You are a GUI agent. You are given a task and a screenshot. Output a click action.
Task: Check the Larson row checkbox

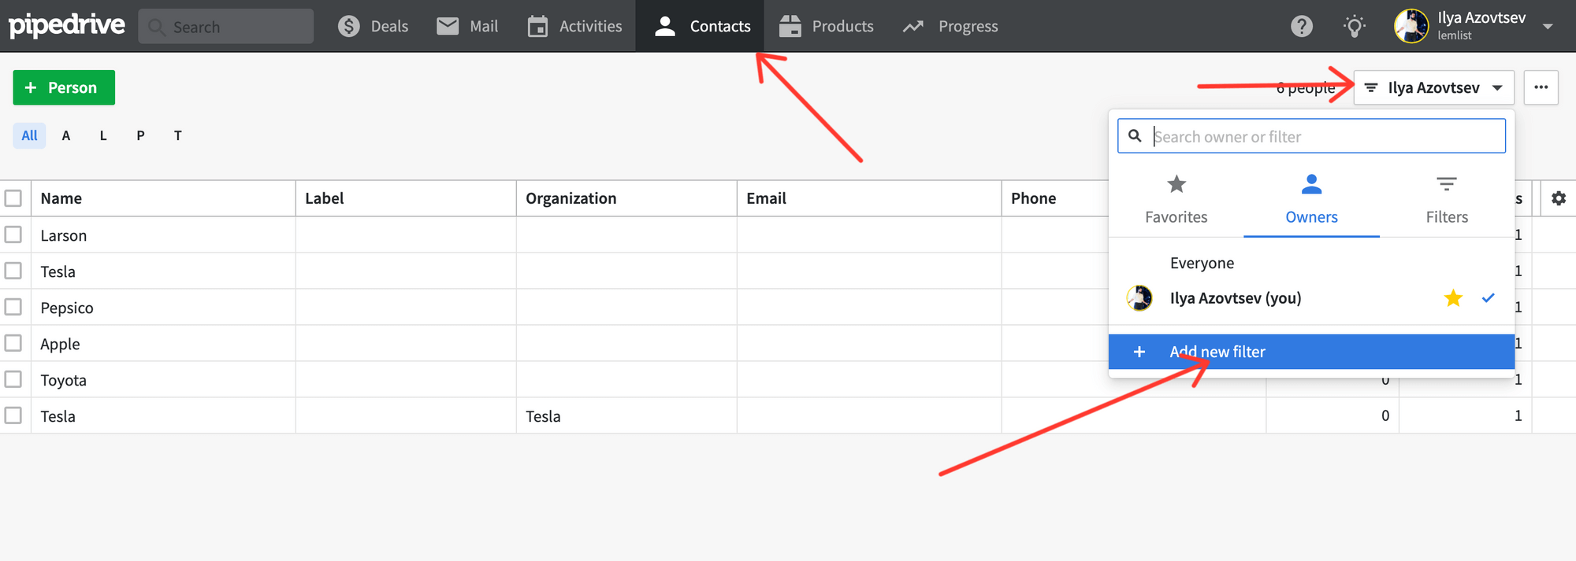(x=13, y=234)
